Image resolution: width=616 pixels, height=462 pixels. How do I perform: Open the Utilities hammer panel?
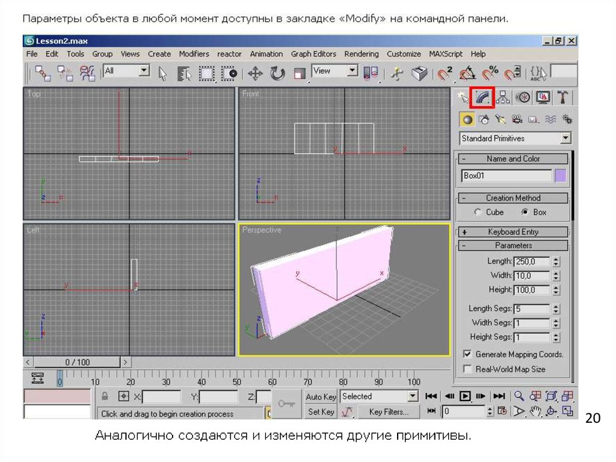tap(562, 97)
